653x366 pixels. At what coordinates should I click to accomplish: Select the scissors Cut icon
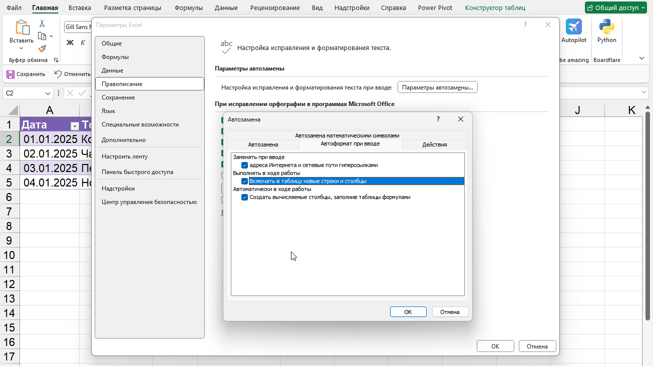[42, 23]
